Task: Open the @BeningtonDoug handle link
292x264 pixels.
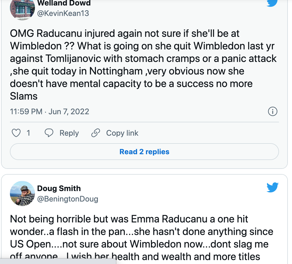Action: pos(68,199)
